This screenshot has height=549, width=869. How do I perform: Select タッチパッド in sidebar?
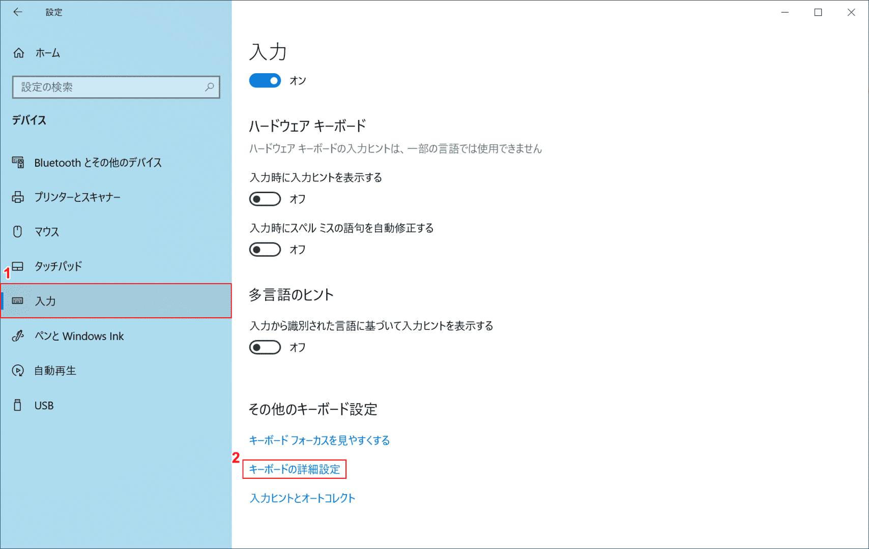[x=116, y=266]
